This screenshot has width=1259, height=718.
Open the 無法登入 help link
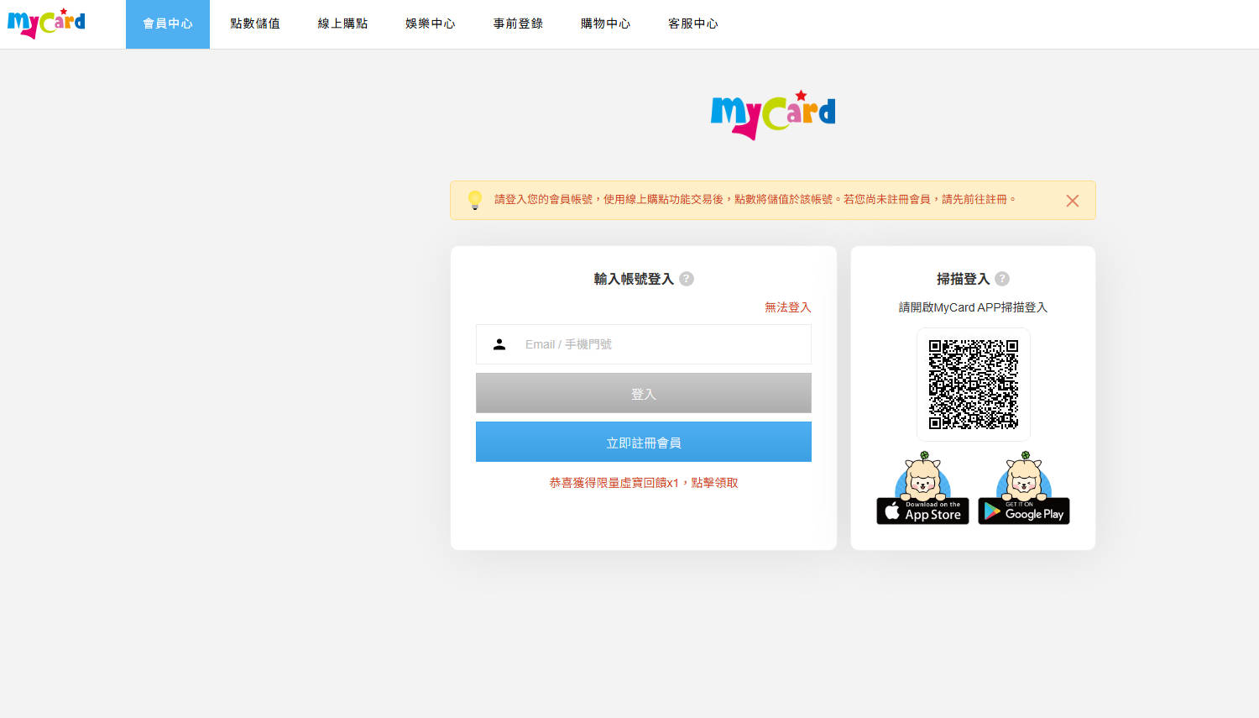click(x=787, y=307)
